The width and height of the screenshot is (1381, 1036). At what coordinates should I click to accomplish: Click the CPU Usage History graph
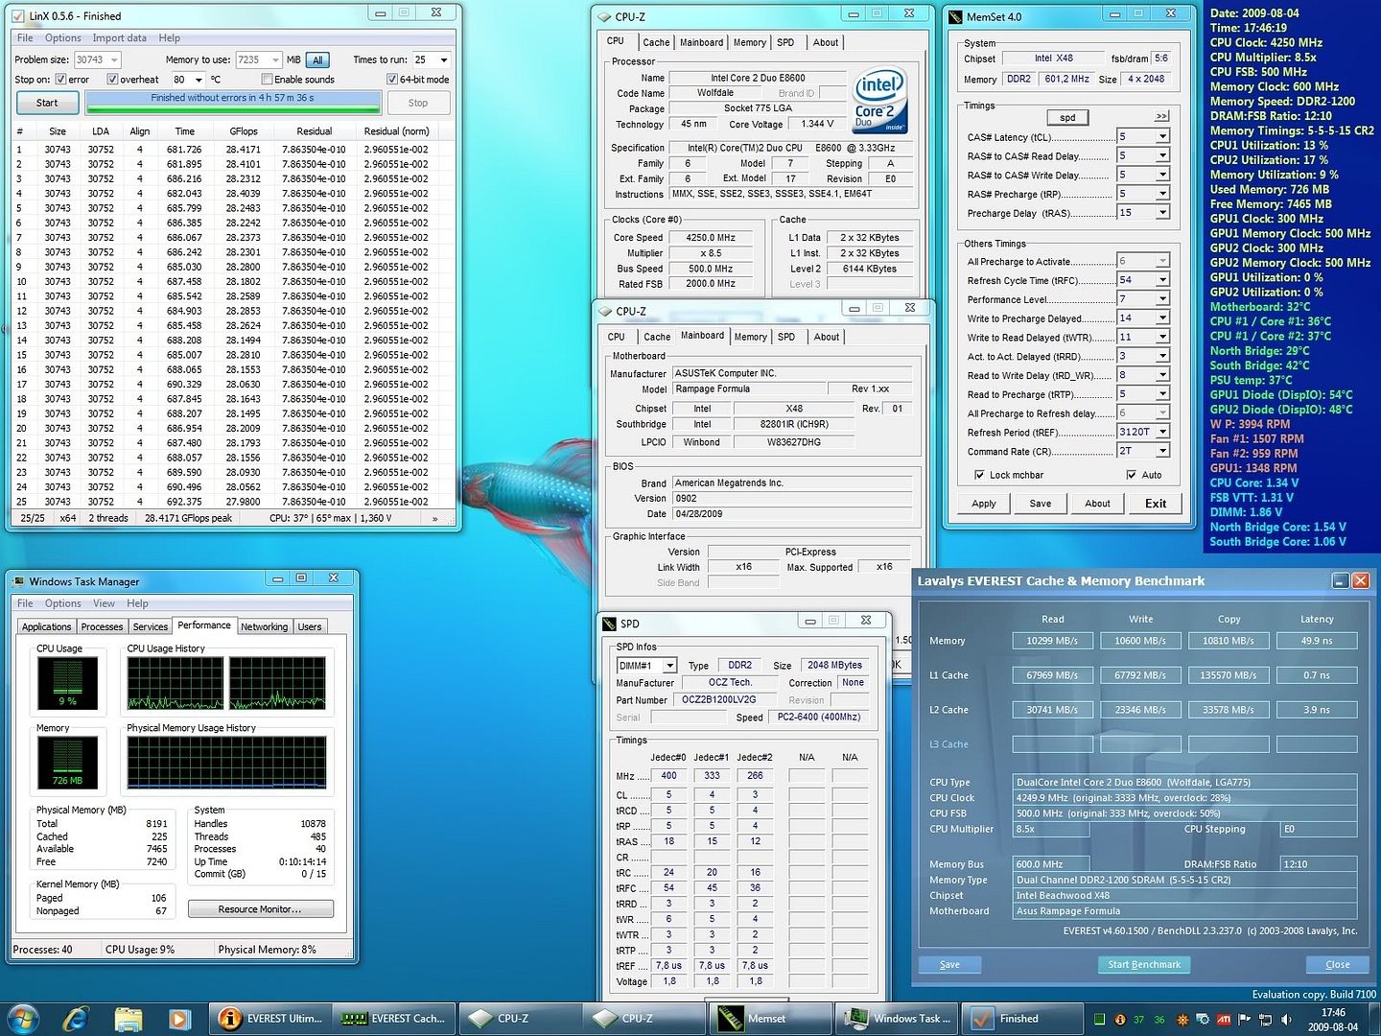[x=226, y=683]
